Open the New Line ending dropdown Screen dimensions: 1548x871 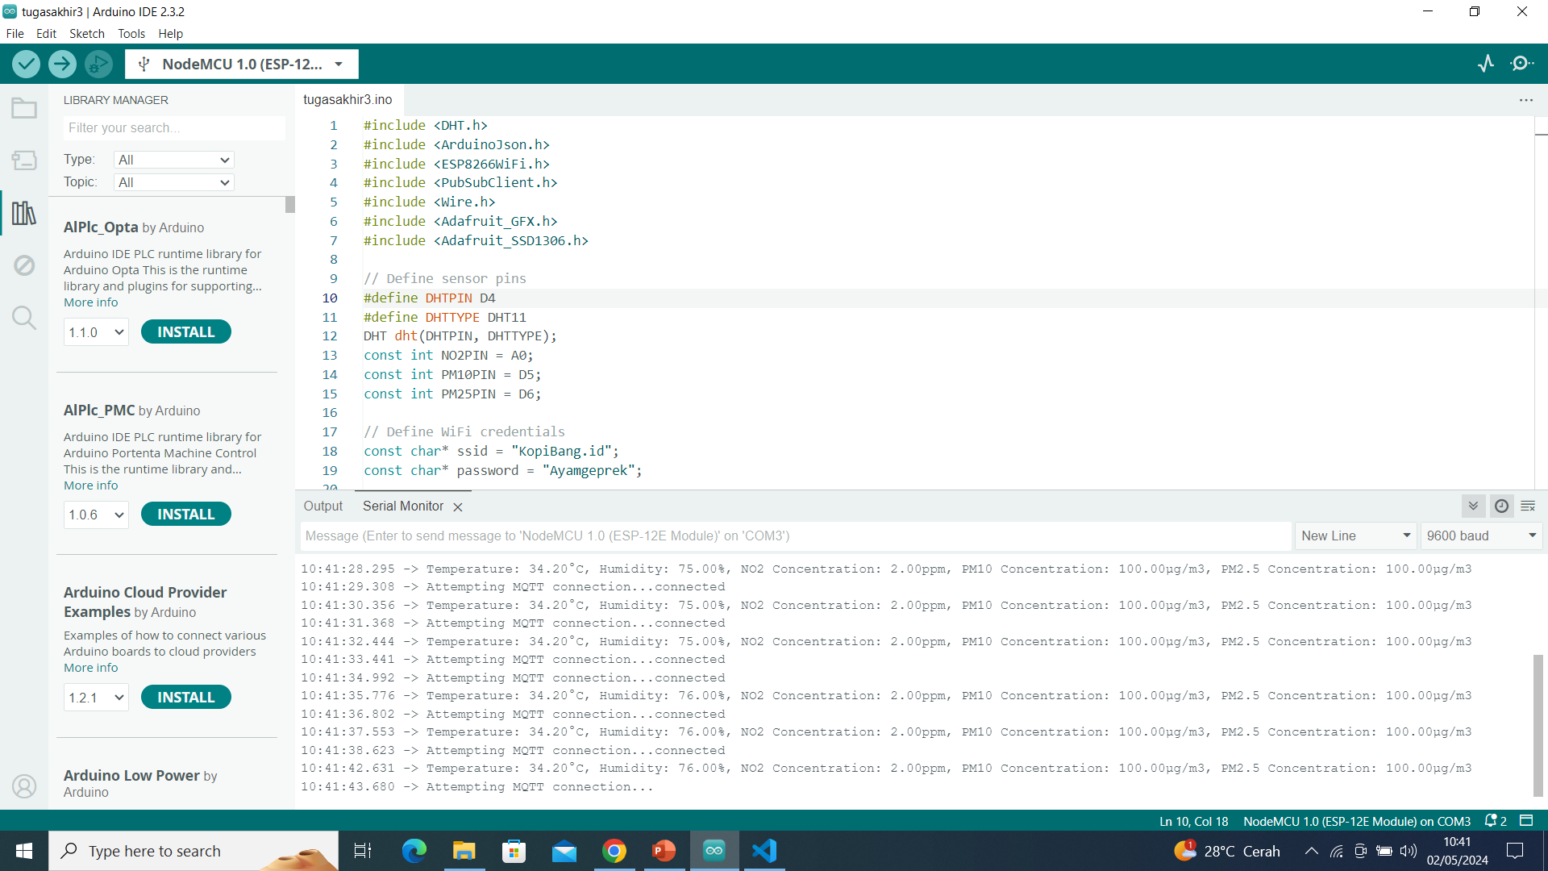point(1356,536)
